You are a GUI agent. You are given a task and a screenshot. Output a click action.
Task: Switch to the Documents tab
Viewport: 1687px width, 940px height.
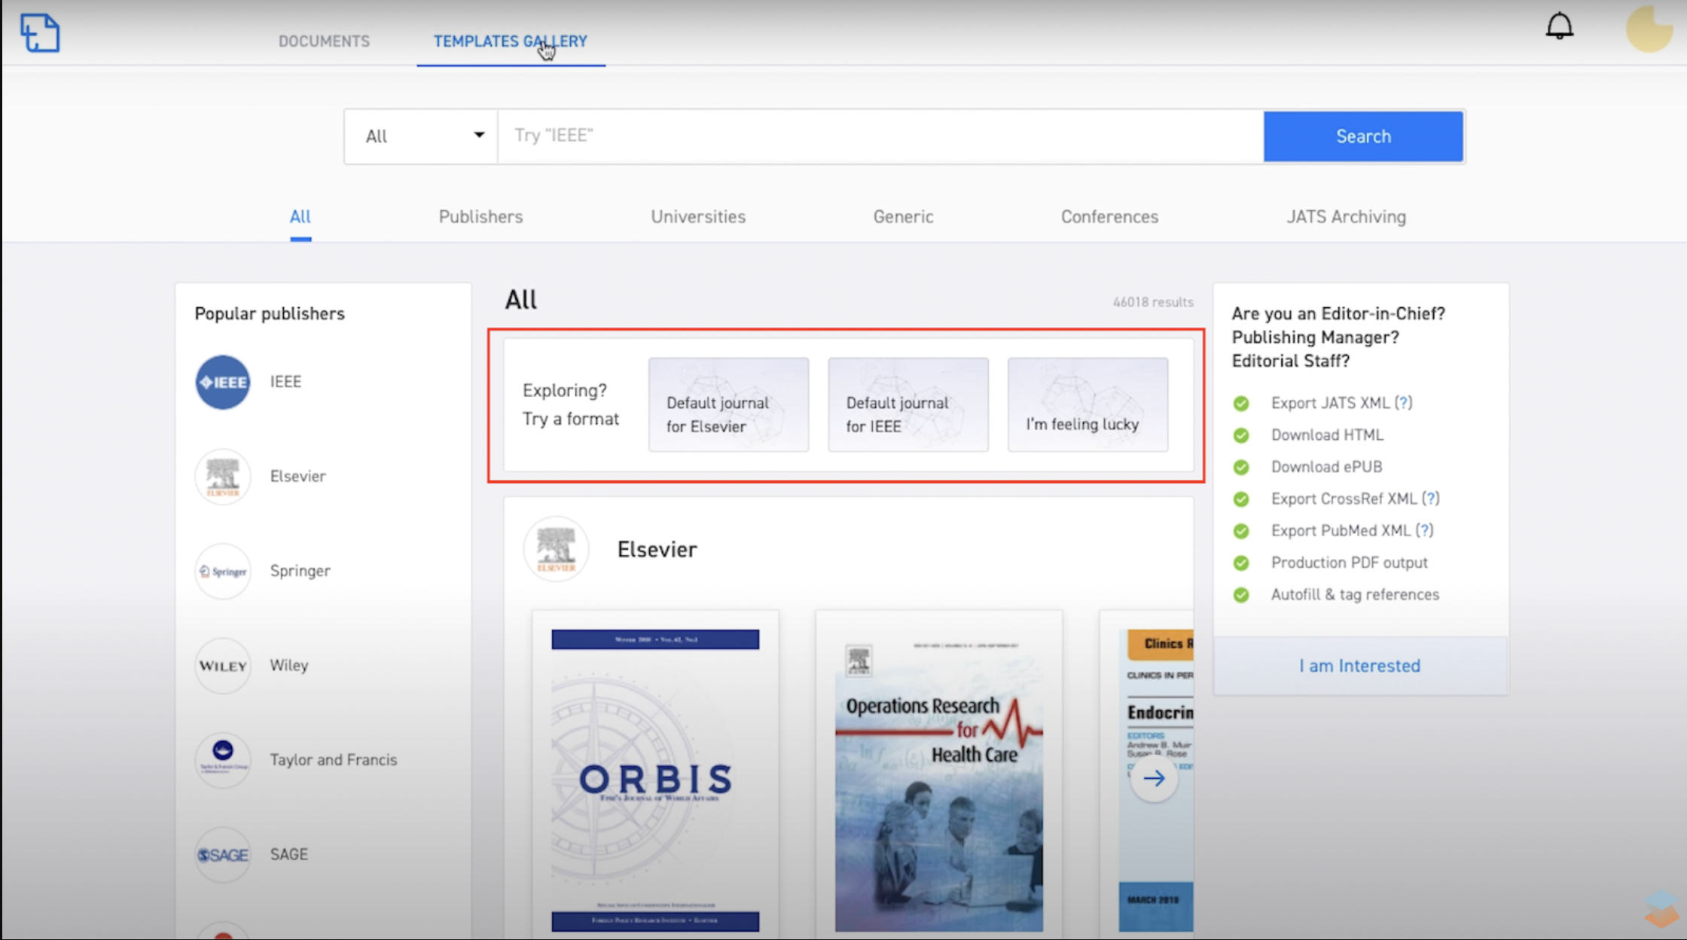(324, 41)
